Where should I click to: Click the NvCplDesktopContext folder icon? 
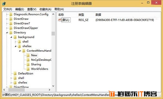coord(28,60)
